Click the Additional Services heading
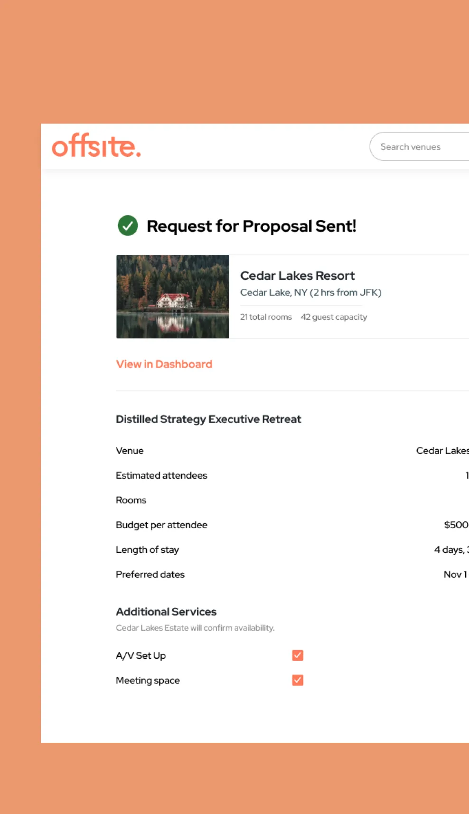Image resolution: width=469 pixels, height=814 pixels. pyautogui.click(x=166, y=612)
